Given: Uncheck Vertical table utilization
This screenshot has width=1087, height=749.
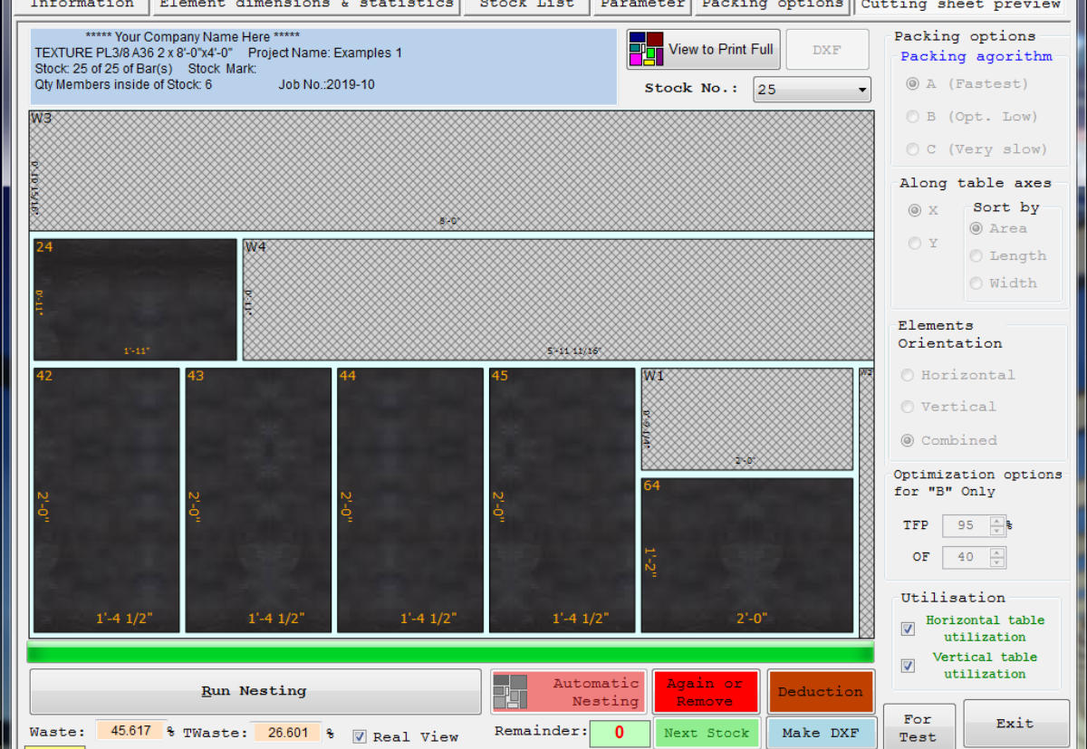Looking at the screenshot, I should point(908,666).
